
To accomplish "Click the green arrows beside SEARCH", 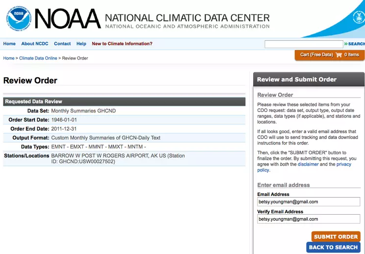I will click(x=346, y=44).
